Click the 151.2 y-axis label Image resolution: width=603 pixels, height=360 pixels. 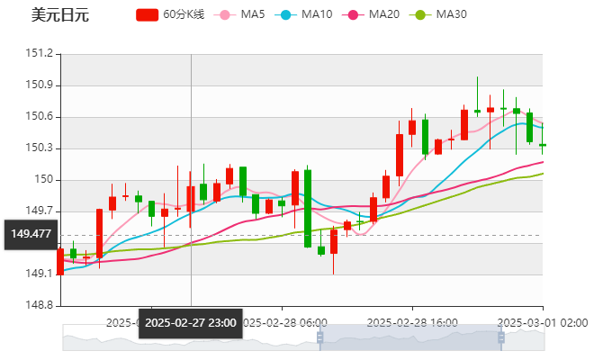[40, 54]
